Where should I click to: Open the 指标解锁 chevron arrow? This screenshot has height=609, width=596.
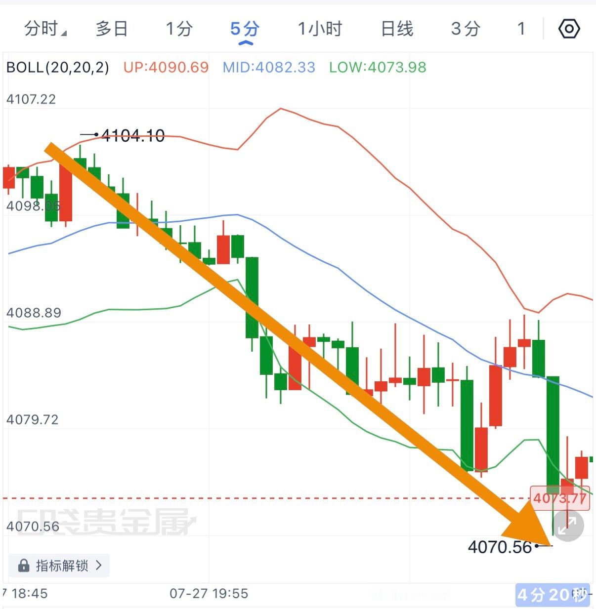tap(98, 566)
